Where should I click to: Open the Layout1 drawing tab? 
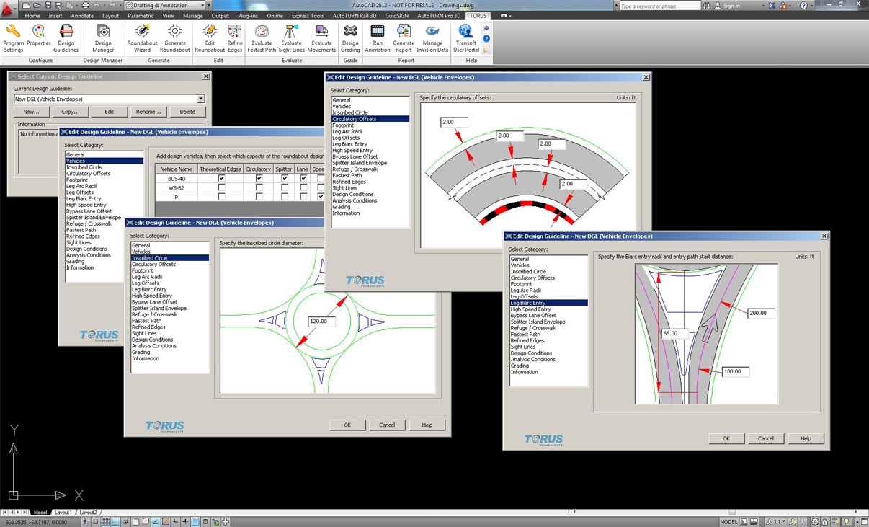pyautogui.click(x=63, y=512)
